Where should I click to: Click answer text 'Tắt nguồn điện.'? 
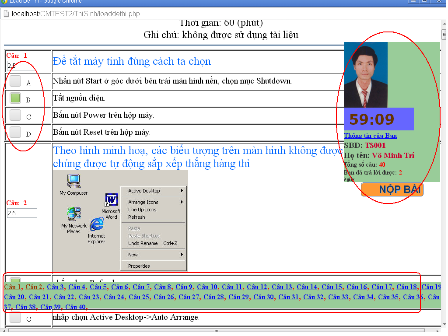[x=79, y=98]
